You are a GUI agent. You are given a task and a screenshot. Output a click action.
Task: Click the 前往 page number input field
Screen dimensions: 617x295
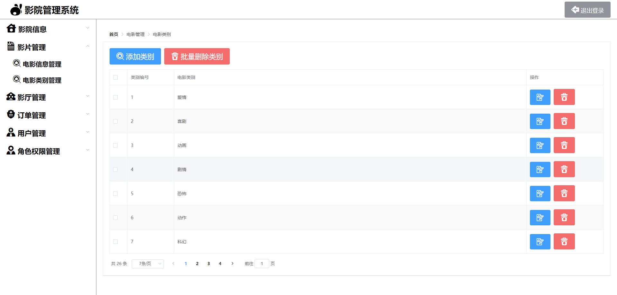(262, 264)
